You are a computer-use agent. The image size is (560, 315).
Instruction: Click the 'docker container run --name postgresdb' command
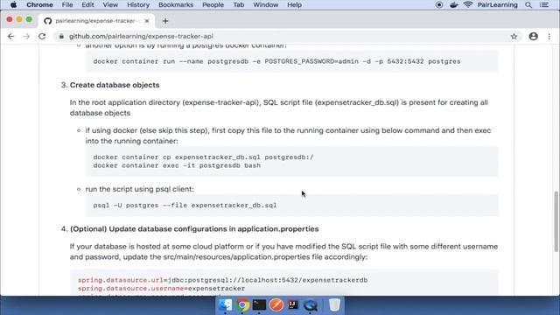tap(276, 61)
